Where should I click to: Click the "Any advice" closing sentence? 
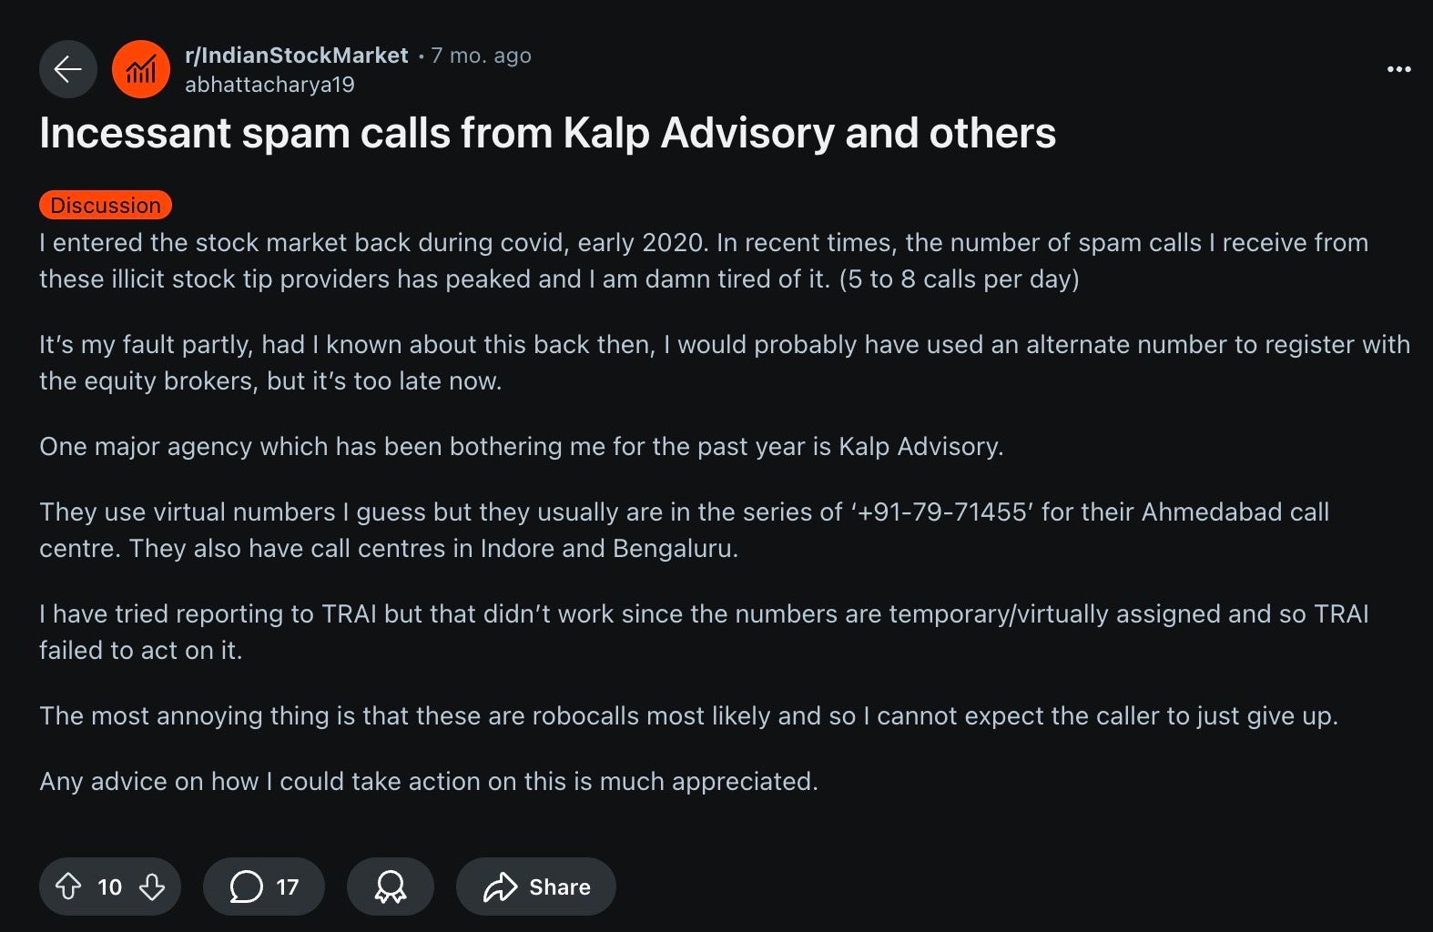click(429, 782)
